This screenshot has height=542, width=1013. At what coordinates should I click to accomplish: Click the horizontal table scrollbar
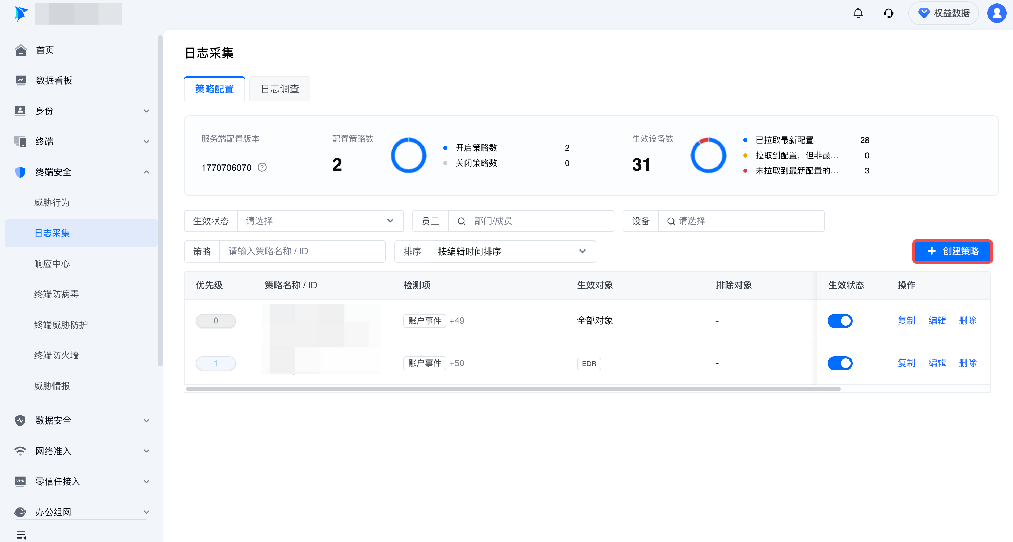coord(513,389)
